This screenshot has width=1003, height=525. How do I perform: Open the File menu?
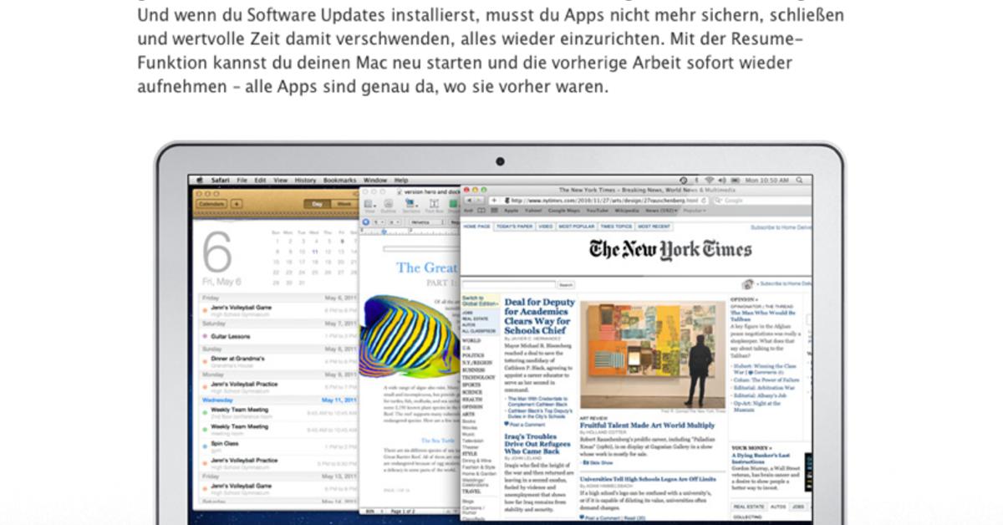[242, 181]
